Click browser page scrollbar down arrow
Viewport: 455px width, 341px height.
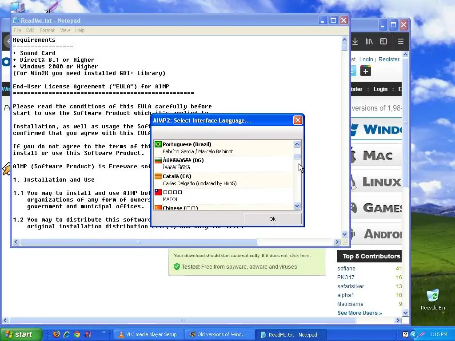coord(405,313)
